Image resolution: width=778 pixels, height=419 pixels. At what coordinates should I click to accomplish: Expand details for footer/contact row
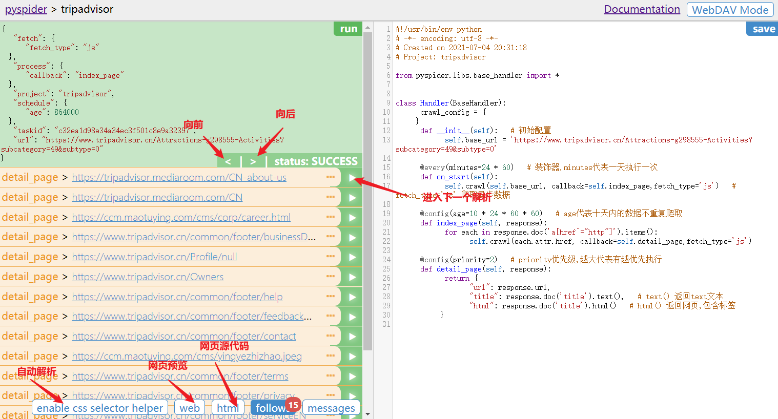331,336
